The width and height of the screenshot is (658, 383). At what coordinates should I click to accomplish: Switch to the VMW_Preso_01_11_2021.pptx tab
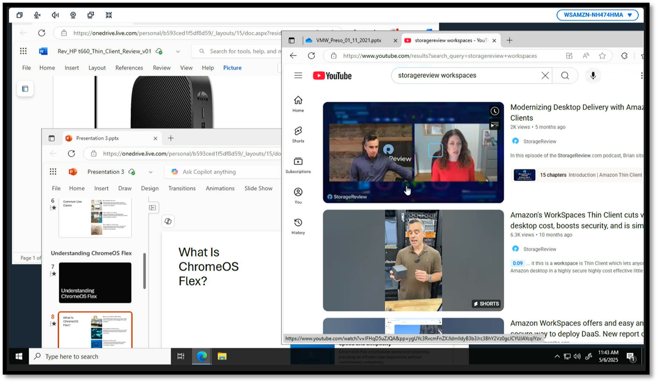coord(348,41)
